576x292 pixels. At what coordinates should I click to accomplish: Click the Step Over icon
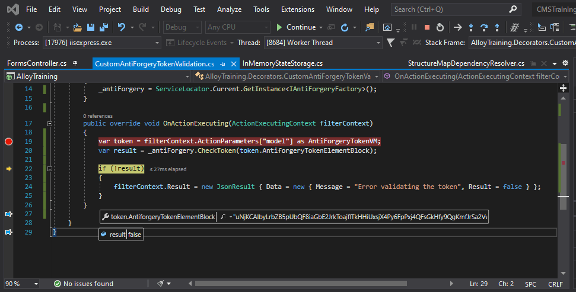(x=484, y=27)
